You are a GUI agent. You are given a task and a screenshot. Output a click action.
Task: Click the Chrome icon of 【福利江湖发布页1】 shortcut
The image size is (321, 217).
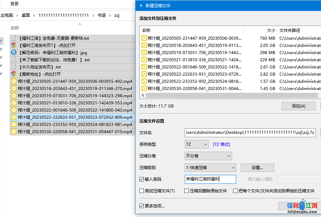(14, 46)
